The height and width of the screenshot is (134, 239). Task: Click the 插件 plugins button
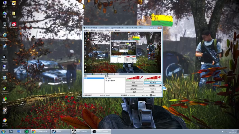pyautogui.click(x=135, y=92)
